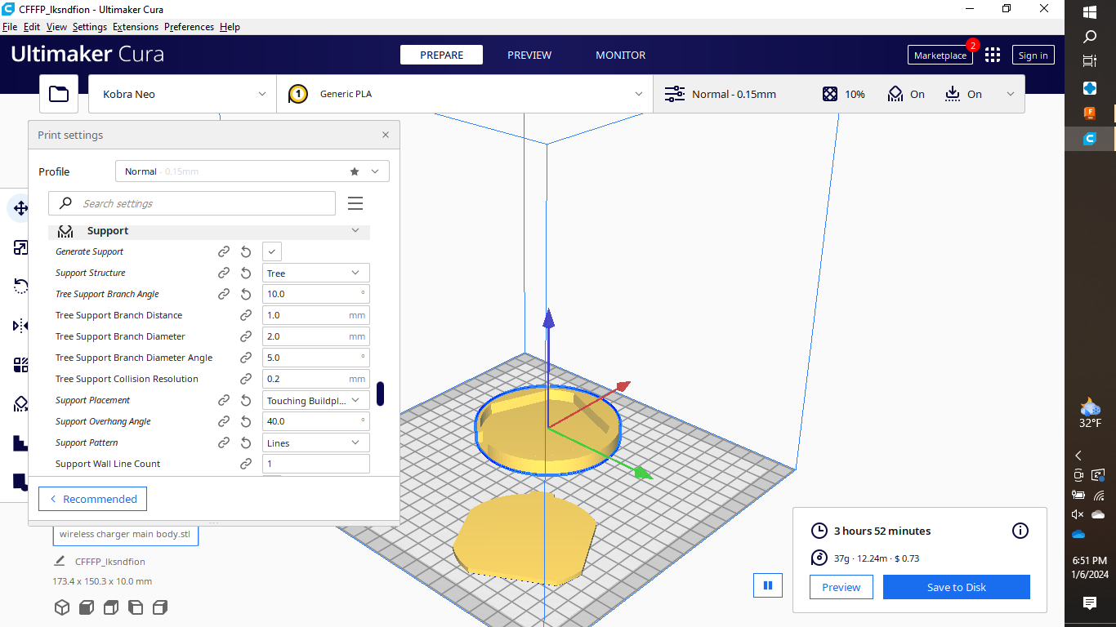Open Support Pattern Lines dropdown

[x=315, y=442]
